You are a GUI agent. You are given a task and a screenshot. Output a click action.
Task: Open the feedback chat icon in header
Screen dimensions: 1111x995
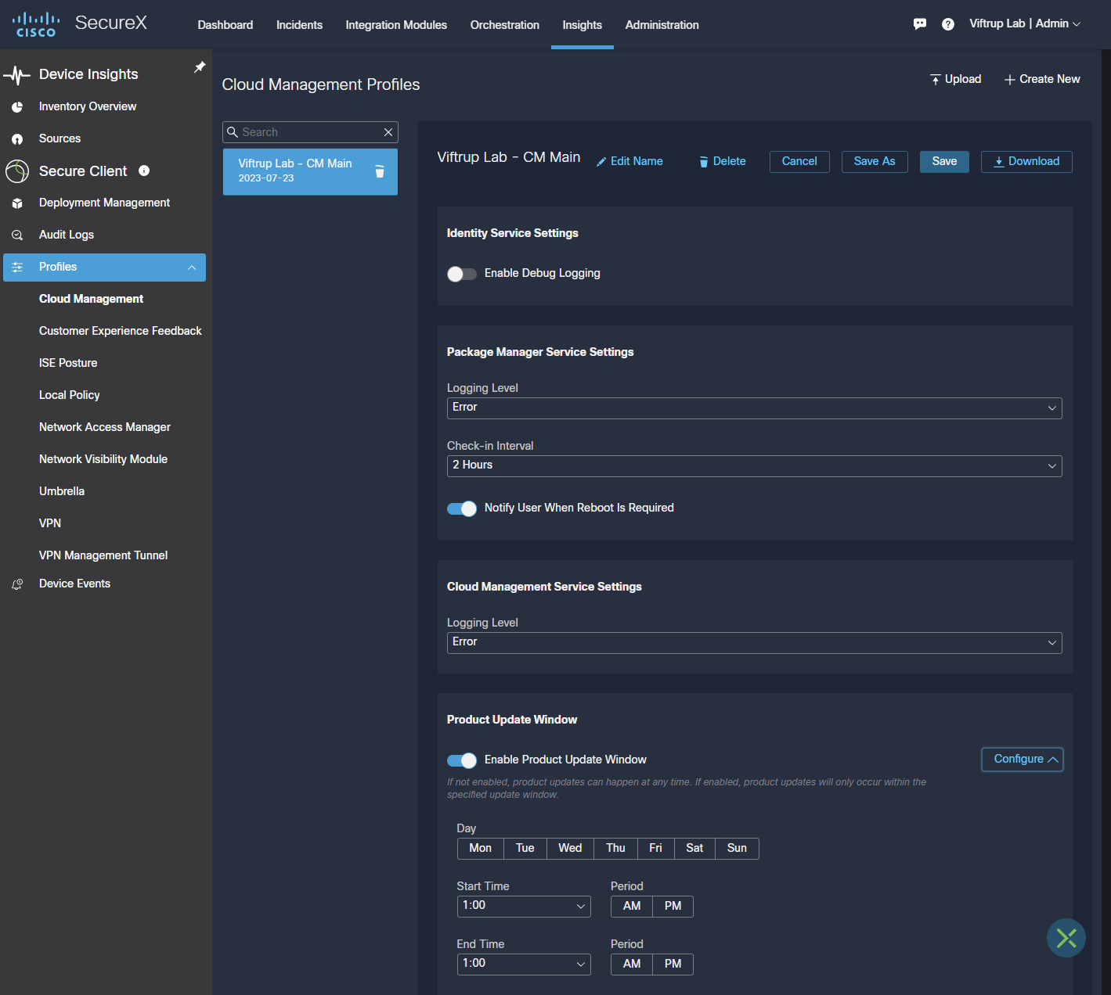pyautogui.click(x=920, y=24)
